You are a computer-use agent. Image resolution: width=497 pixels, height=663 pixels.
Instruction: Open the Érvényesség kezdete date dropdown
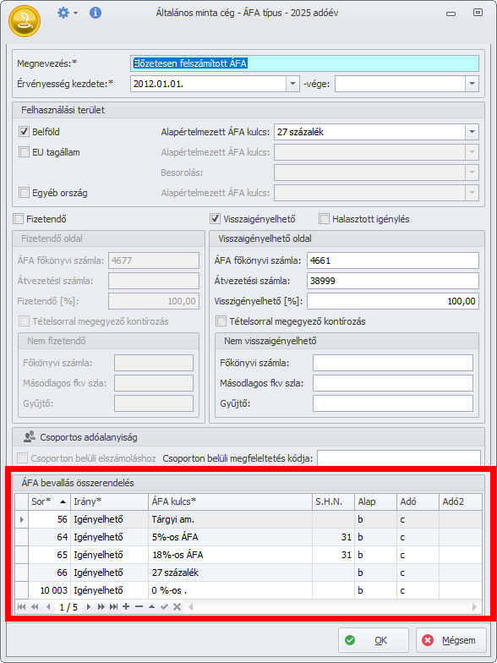[x=292, y=84]
